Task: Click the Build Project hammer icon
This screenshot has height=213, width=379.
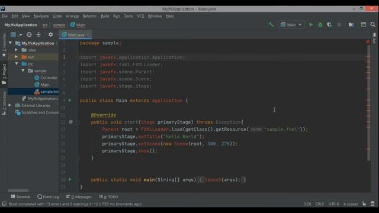Action: [x=271, y=25]
